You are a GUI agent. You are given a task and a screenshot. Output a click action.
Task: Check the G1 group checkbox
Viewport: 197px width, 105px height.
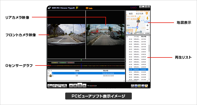point(49,76)
